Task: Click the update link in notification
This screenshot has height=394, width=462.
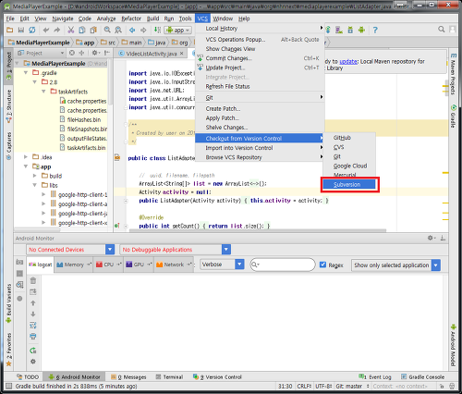Action: (x=347, y=61)
